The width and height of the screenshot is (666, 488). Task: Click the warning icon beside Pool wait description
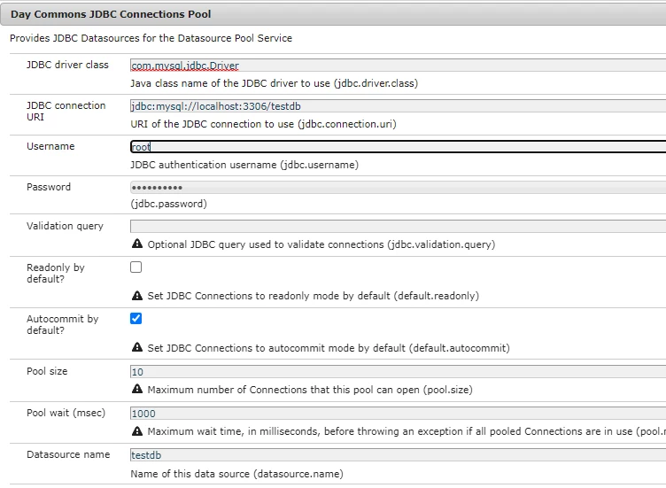137,431
